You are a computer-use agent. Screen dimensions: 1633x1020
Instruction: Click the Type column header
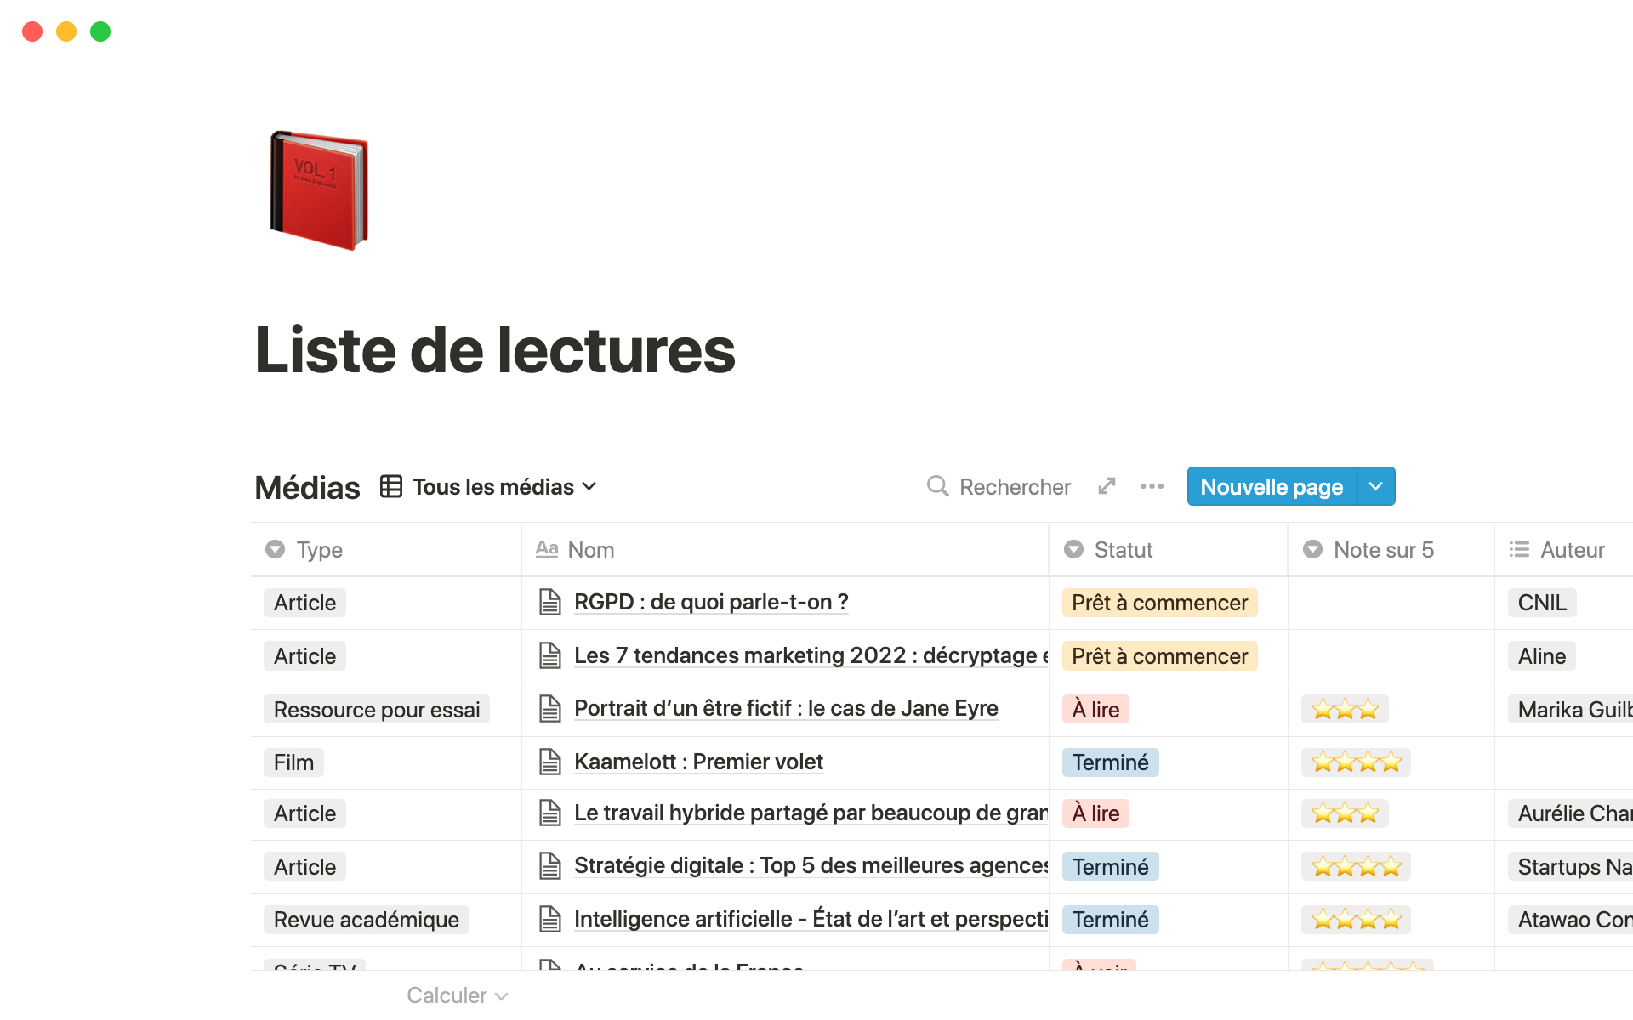[319, 550]
